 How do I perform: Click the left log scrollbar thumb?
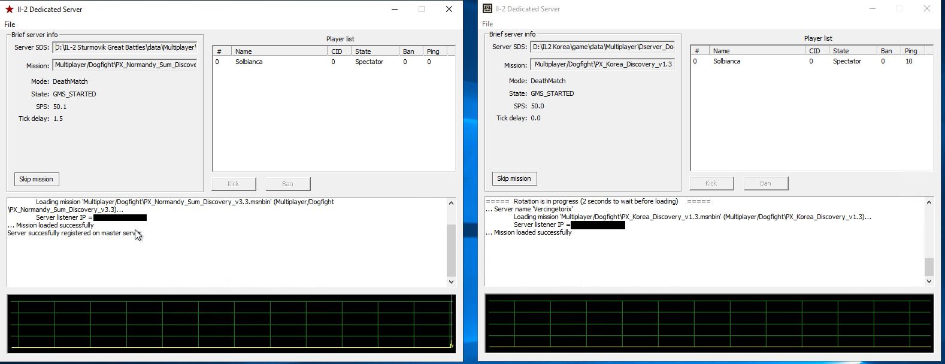point(452,250)
